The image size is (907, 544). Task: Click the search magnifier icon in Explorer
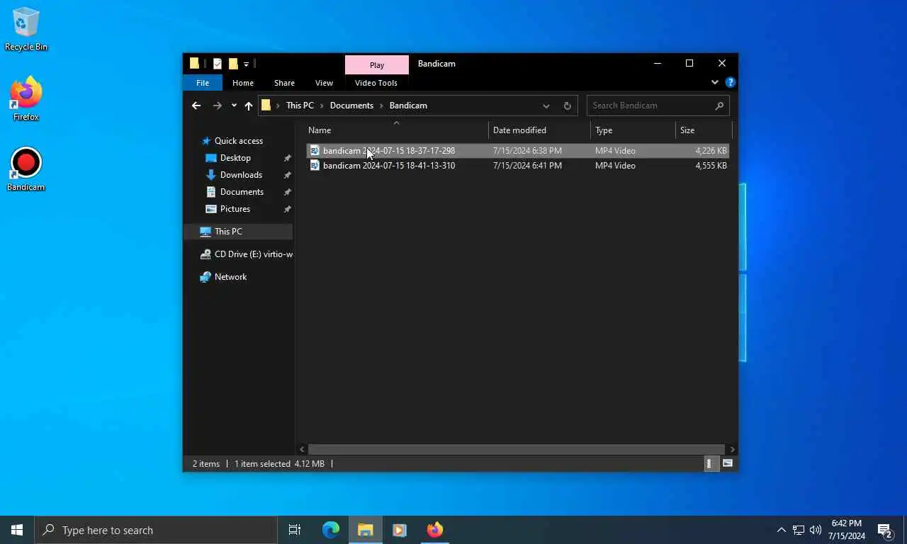pos(719,106)
